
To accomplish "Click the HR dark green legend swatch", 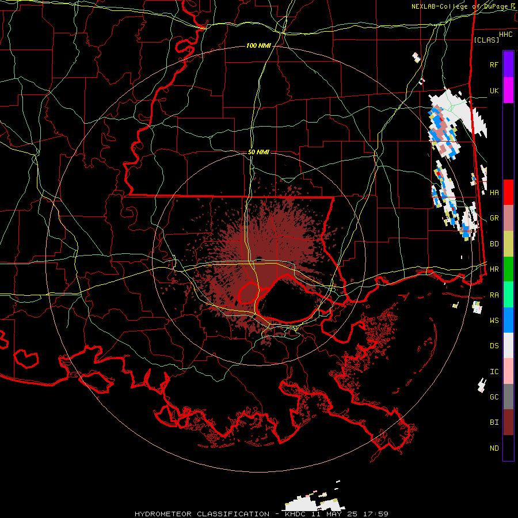I will point(508,269).
